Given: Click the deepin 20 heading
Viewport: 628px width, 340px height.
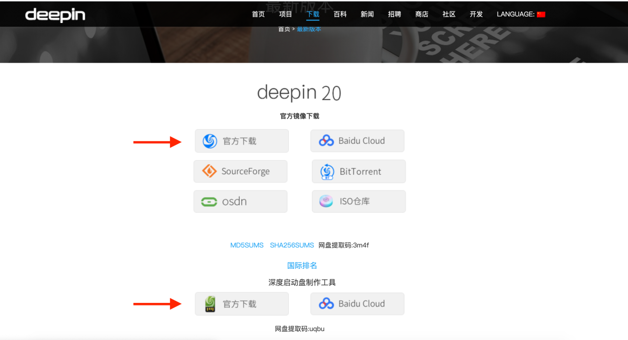Looking at the screenshot, I should click(x=299, y=93).
